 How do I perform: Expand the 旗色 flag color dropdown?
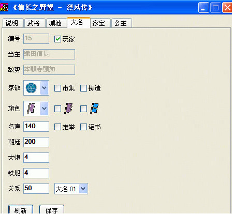(44, 109)
